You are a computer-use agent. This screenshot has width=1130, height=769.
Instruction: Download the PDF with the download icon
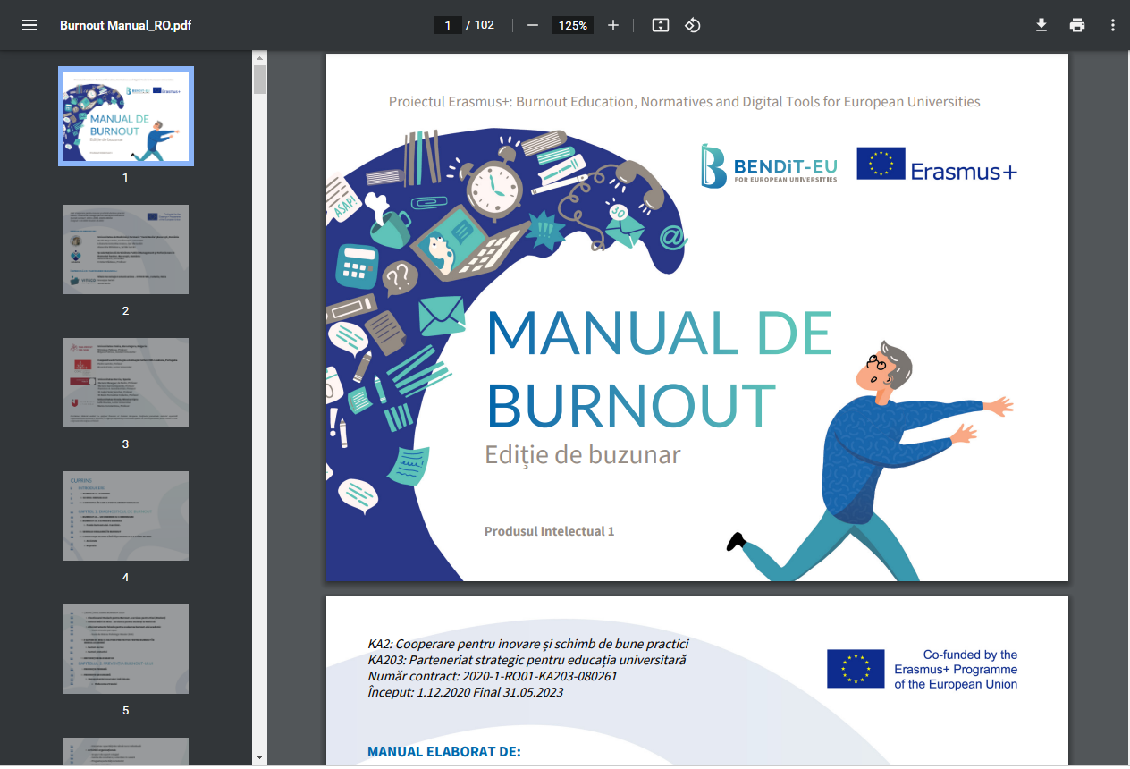[x=1041, y=25]
